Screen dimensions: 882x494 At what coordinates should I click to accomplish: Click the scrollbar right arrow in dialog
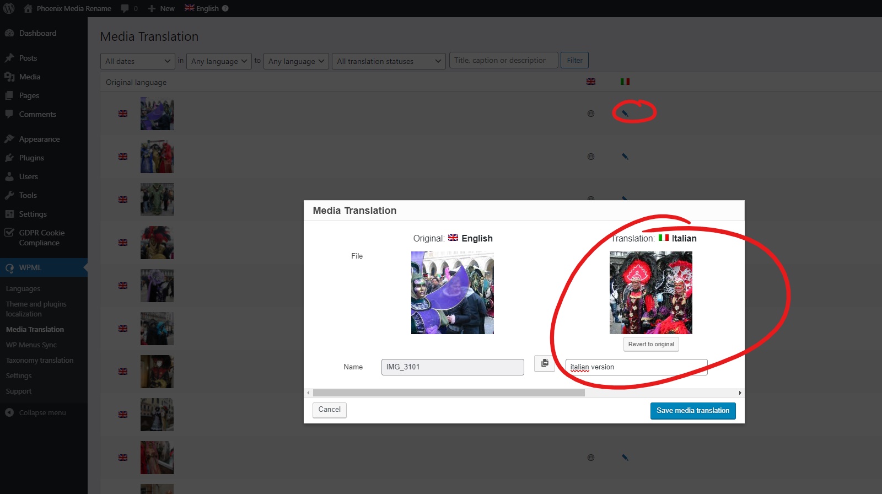[x=740, y=393]
